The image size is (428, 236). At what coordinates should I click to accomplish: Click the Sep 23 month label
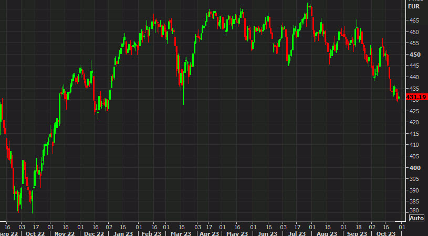point(357,233)
